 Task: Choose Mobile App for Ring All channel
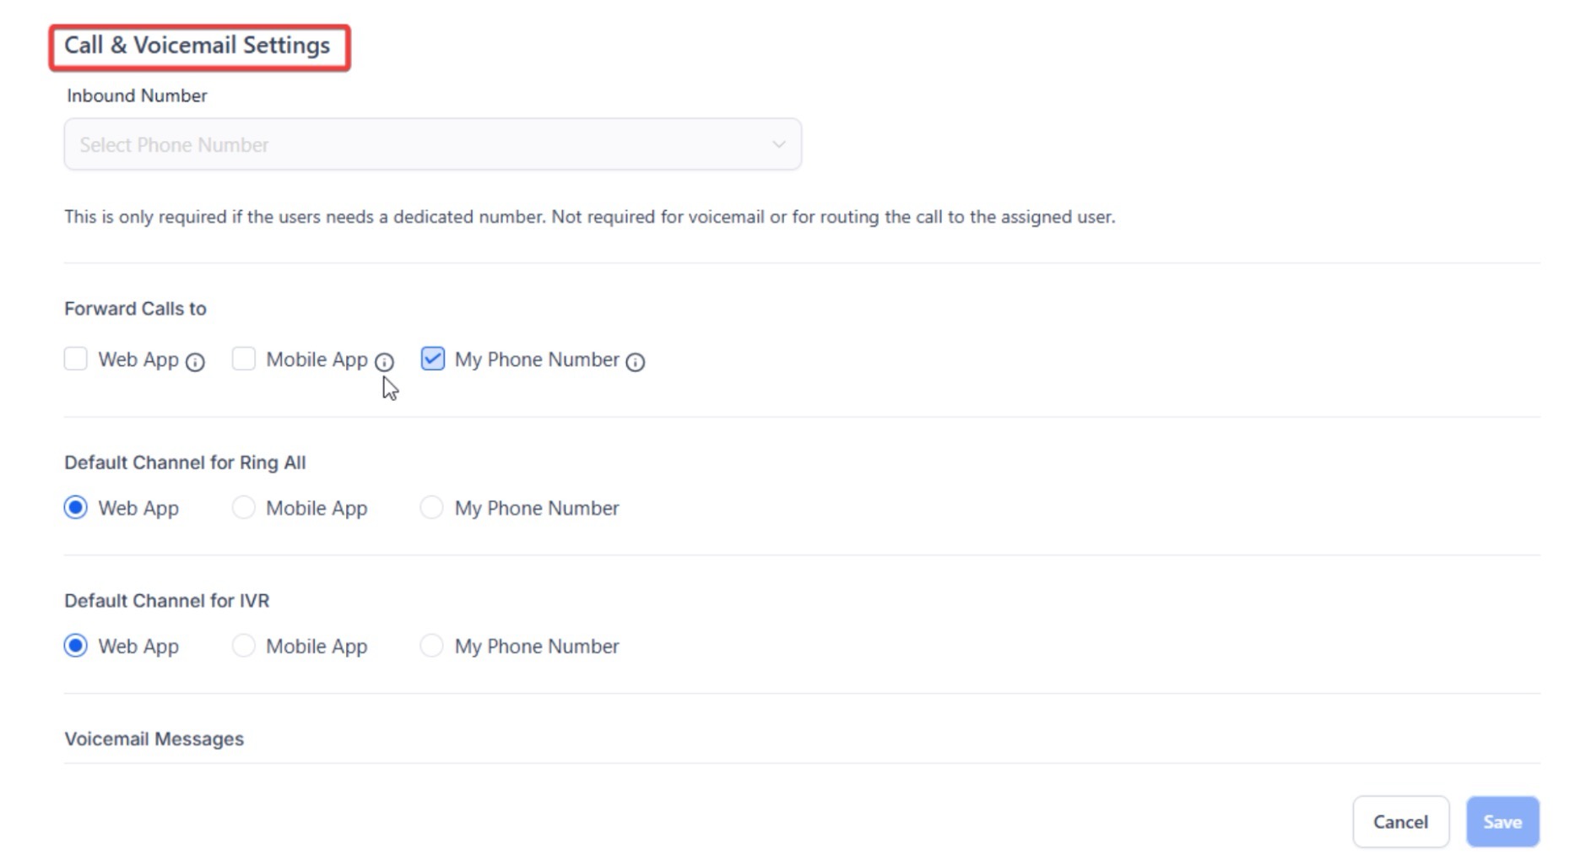(x=244, y=507)
